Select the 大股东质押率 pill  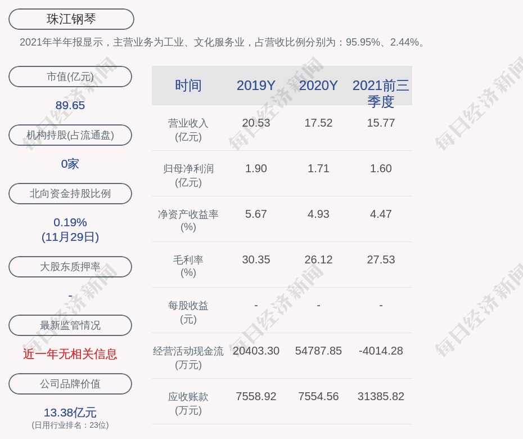(x=70, y=266)
